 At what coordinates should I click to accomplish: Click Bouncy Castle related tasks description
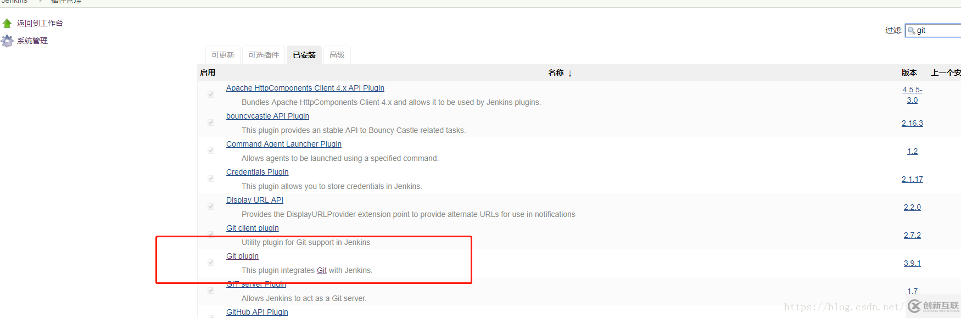coord(354,130)
